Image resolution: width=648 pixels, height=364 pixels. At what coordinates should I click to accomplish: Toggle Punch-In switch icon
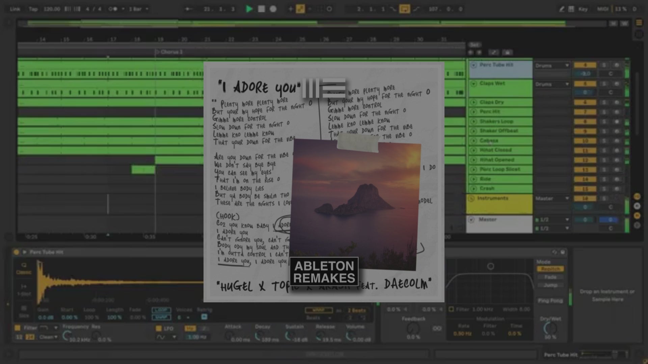[393, 9]
